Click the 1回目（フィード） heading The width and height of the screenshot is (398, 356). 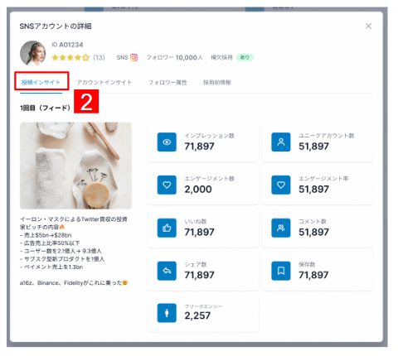[x=45, y=108]
